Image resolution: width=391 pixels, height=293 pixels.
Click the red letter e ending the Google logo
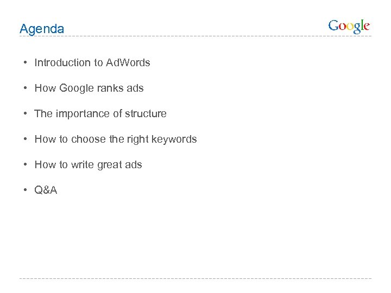click(x=367, y=26)
